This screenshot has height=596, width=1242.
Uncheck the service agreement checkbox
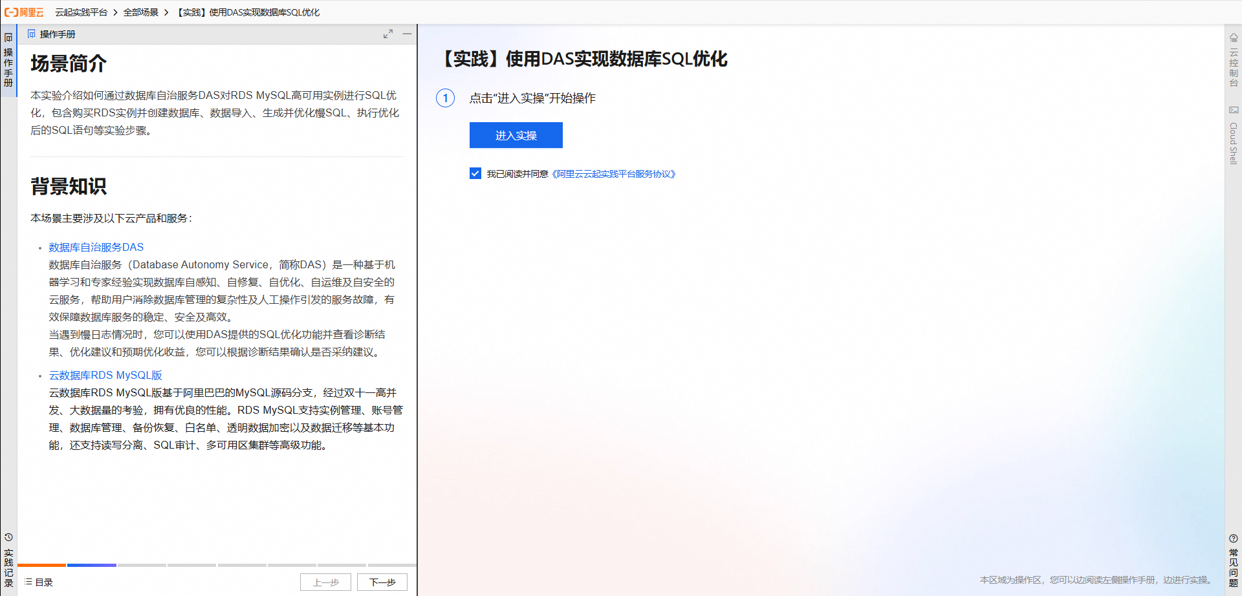tap(475, 173)
